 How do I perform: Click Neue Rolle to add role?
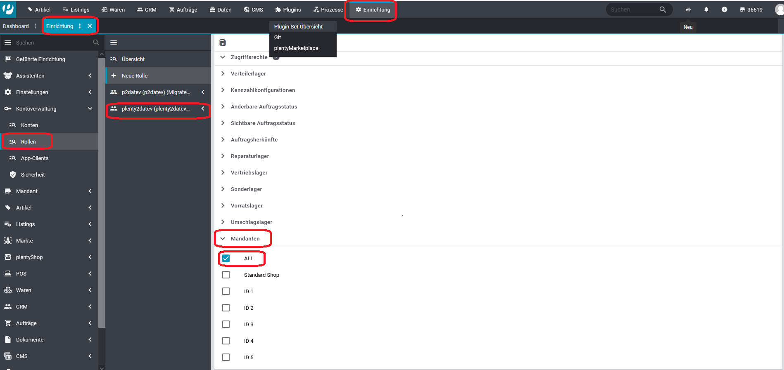[135, 75]
